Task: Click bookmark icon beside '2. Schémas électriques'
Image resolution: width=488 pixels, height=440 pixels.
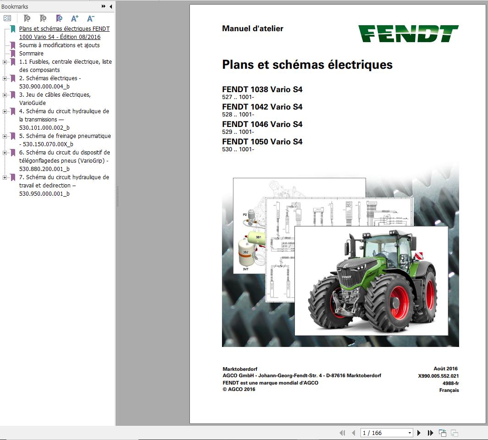Action: point(13,78)
